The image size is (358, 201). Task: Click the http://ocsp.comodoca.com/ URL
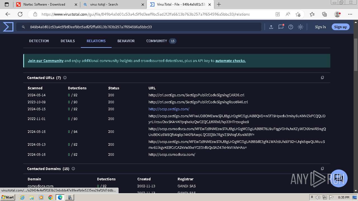click(x=172, y=155)
